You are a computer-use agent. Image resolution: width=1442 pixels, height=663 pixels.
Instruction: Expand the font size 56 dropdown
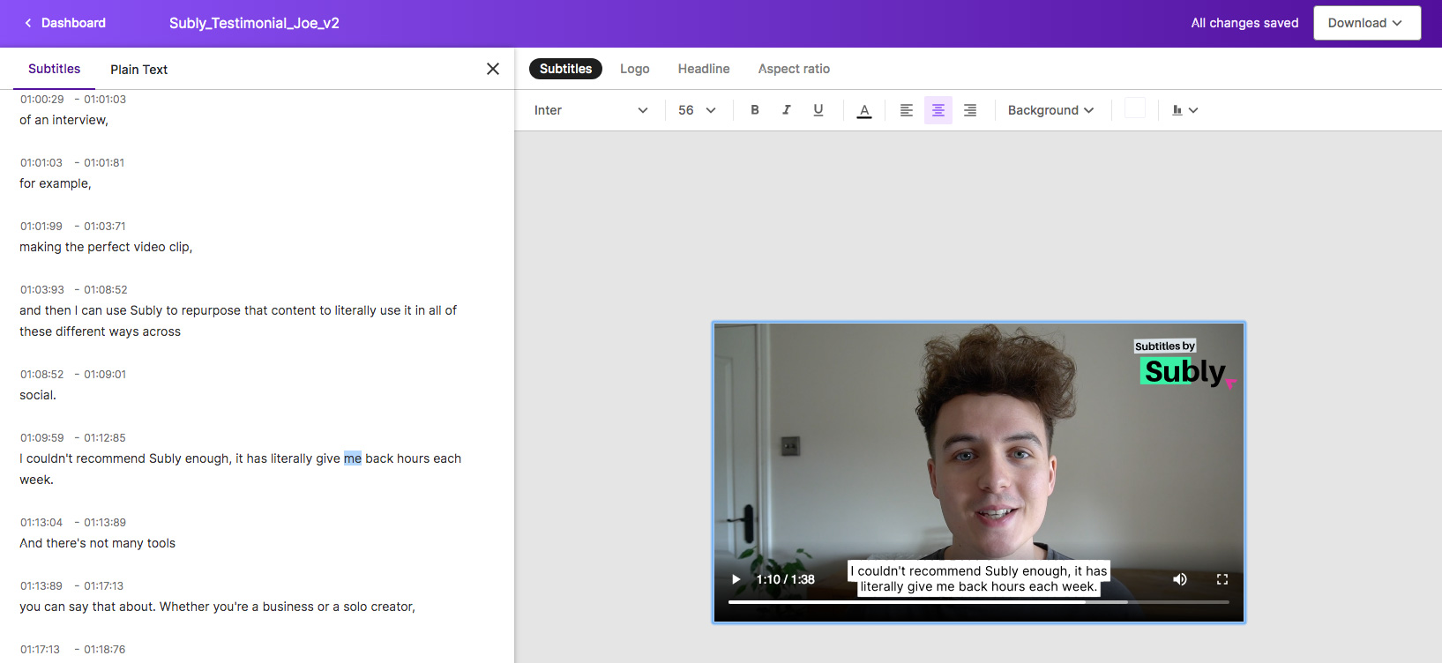click(697, 110)
